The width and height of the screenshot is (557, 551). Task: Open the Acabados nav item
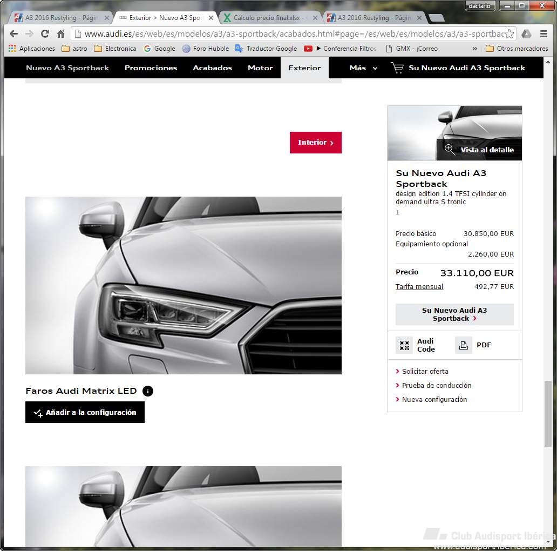point(213,68)
